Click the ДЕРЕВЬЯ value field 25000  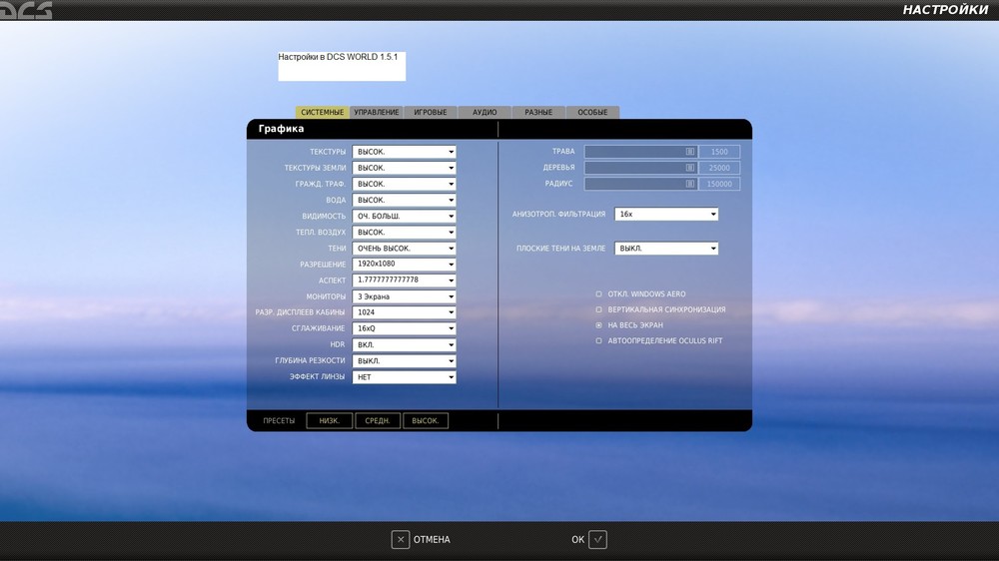[719, 168]
